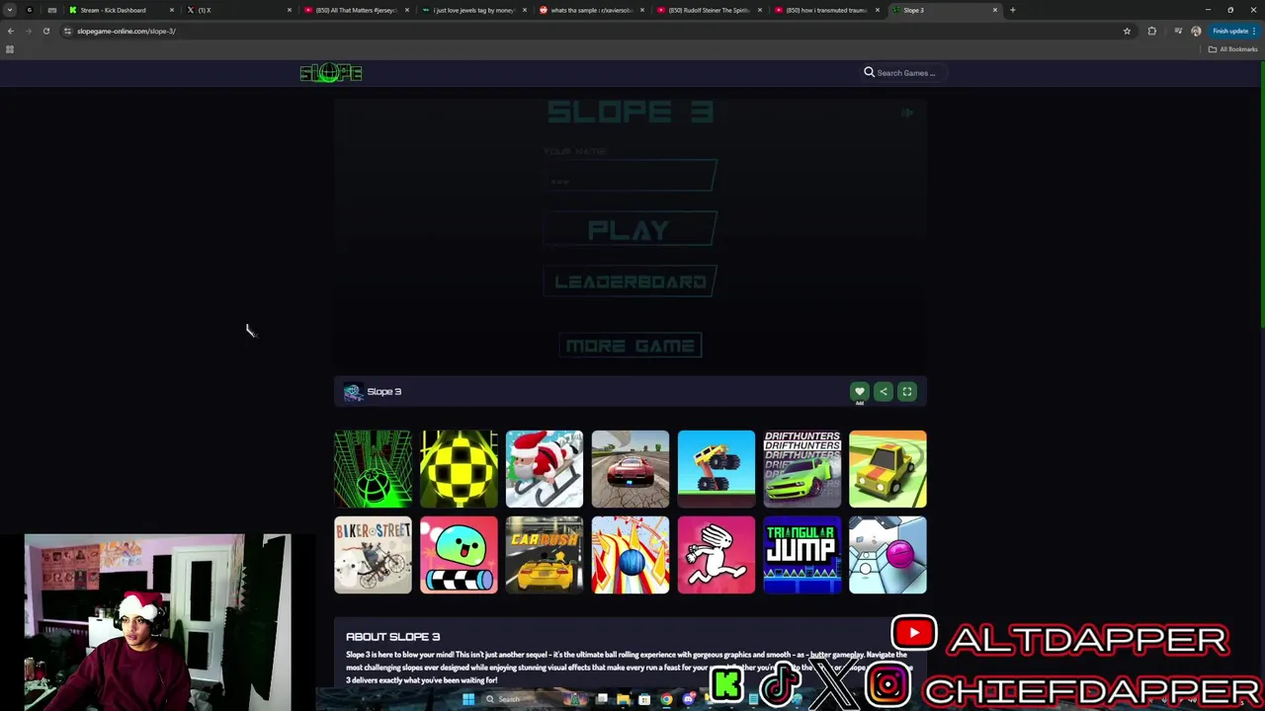Click the Slope site logo
The height and width of the screenshot is (711, 1265).
click(x=331, y=73)
